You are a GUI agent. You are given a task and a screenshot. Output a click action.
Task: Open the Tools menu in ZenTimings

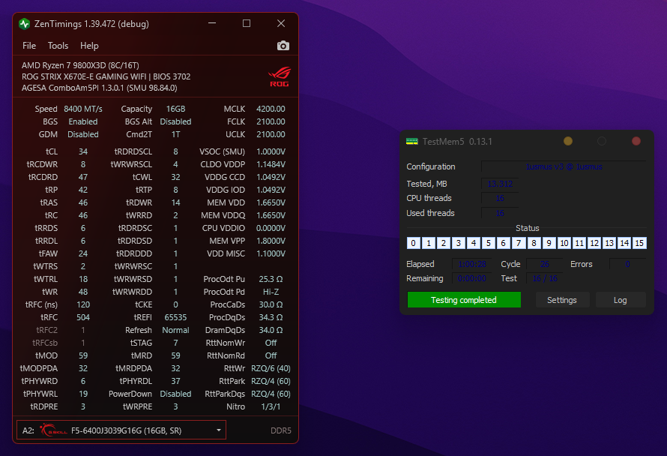coord(58,46)
